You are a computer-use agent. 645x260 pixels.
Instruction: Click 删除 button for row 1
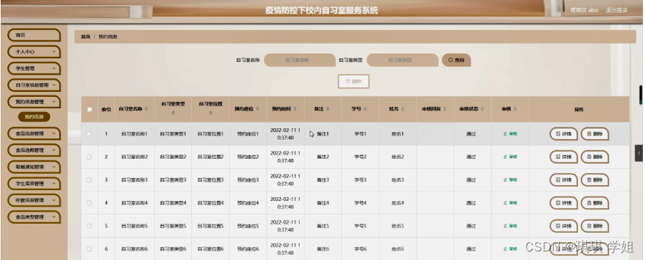595,134
